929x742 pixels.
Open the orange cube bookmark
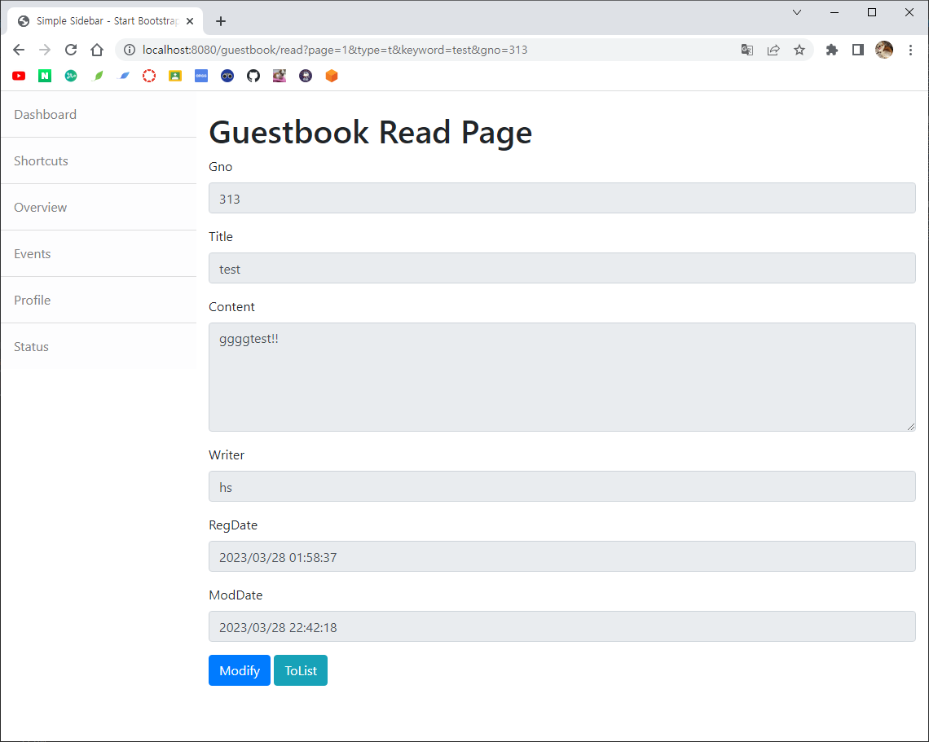coord(332,76)
